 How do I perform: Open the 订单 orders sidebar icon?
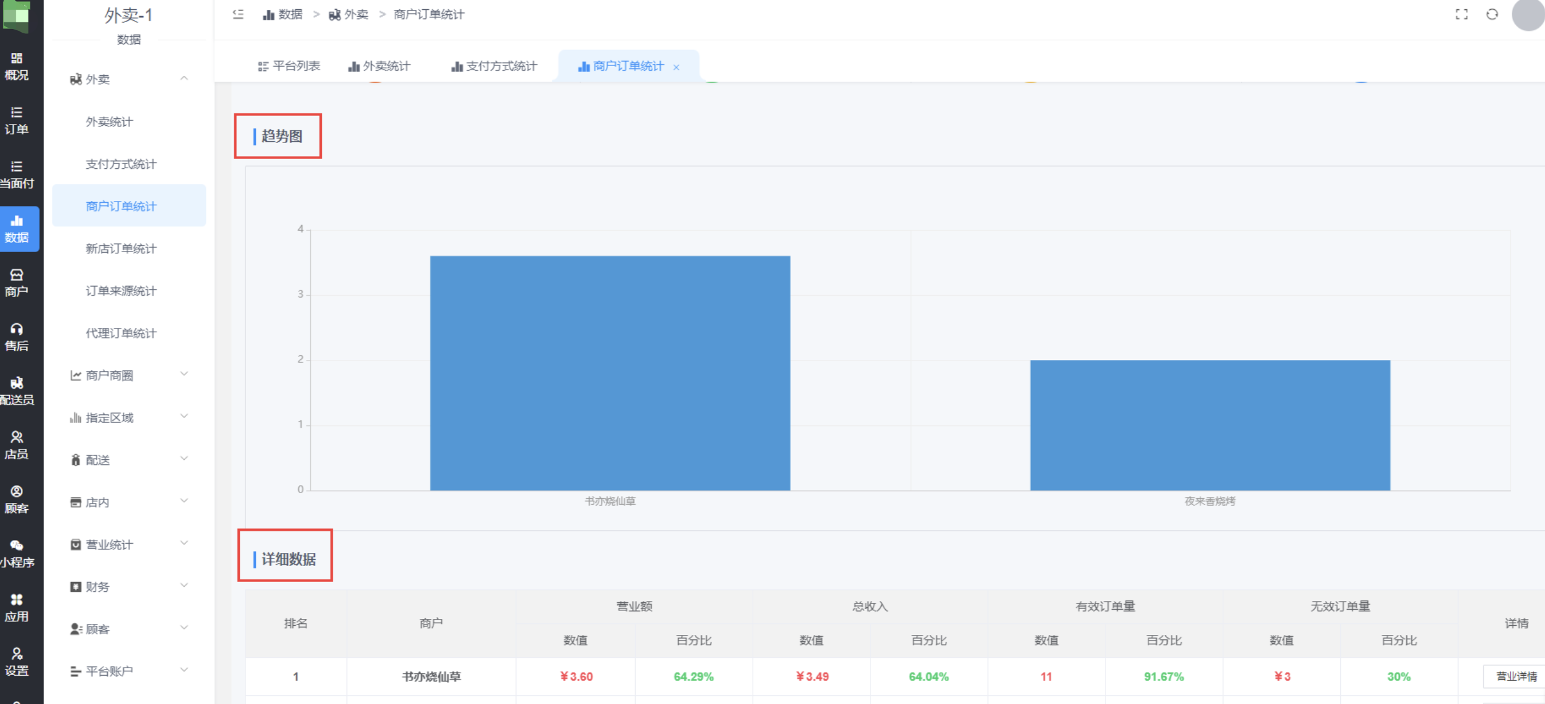pos(17,121)
